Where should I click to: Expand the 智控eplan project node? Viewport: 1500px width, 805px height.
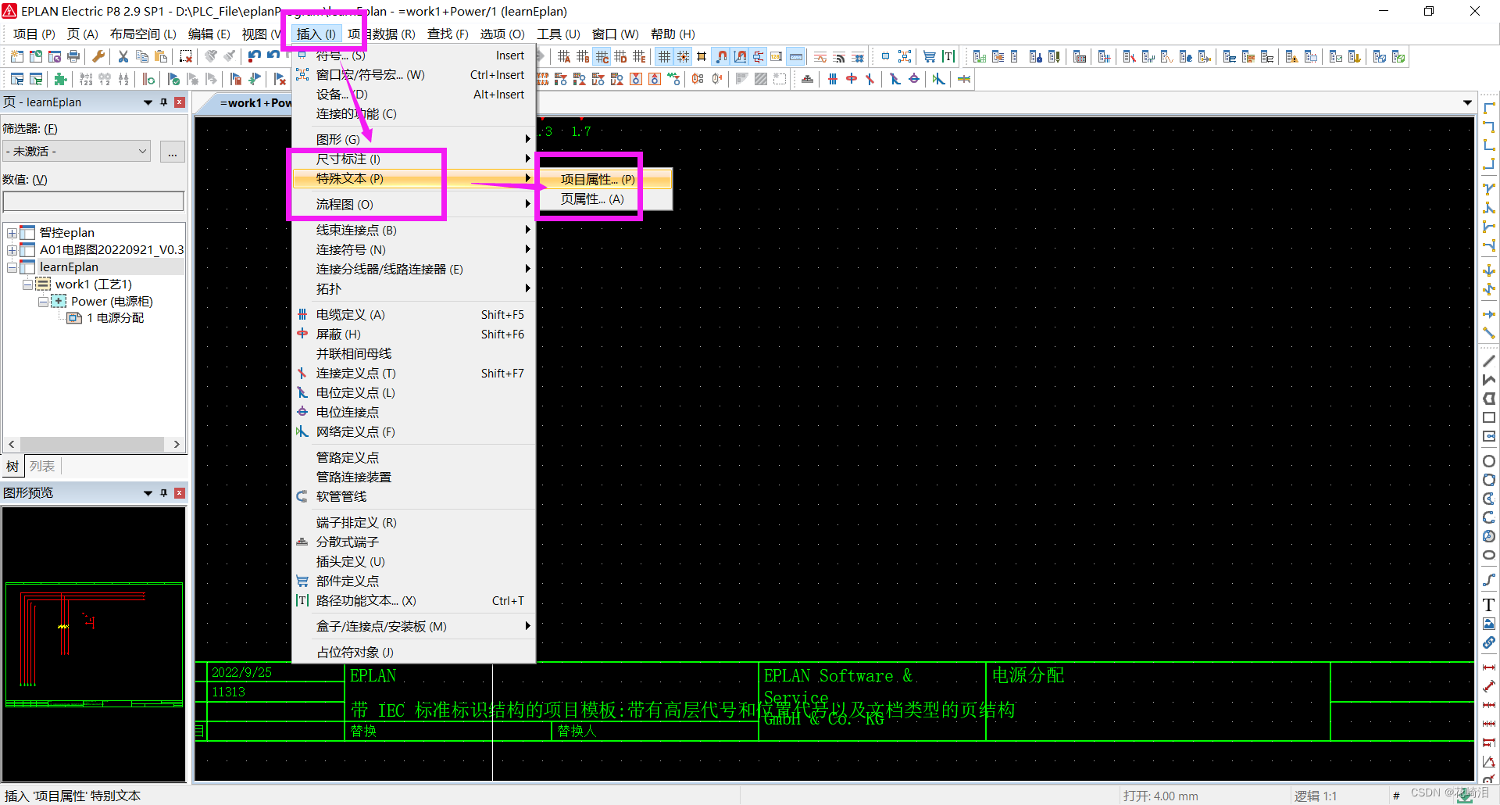click(x=12, y=233)
